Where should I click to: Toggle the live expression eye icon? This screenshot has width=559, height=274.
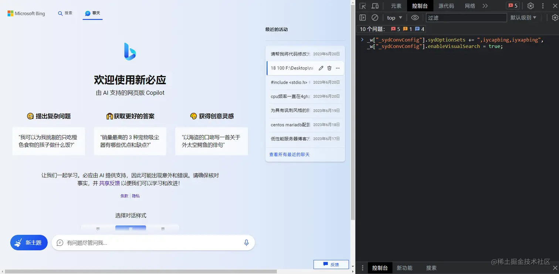click(415, 18)
